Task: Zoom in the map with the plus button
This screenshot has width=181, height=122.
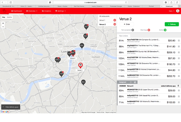Action: [x=3, y=23]
